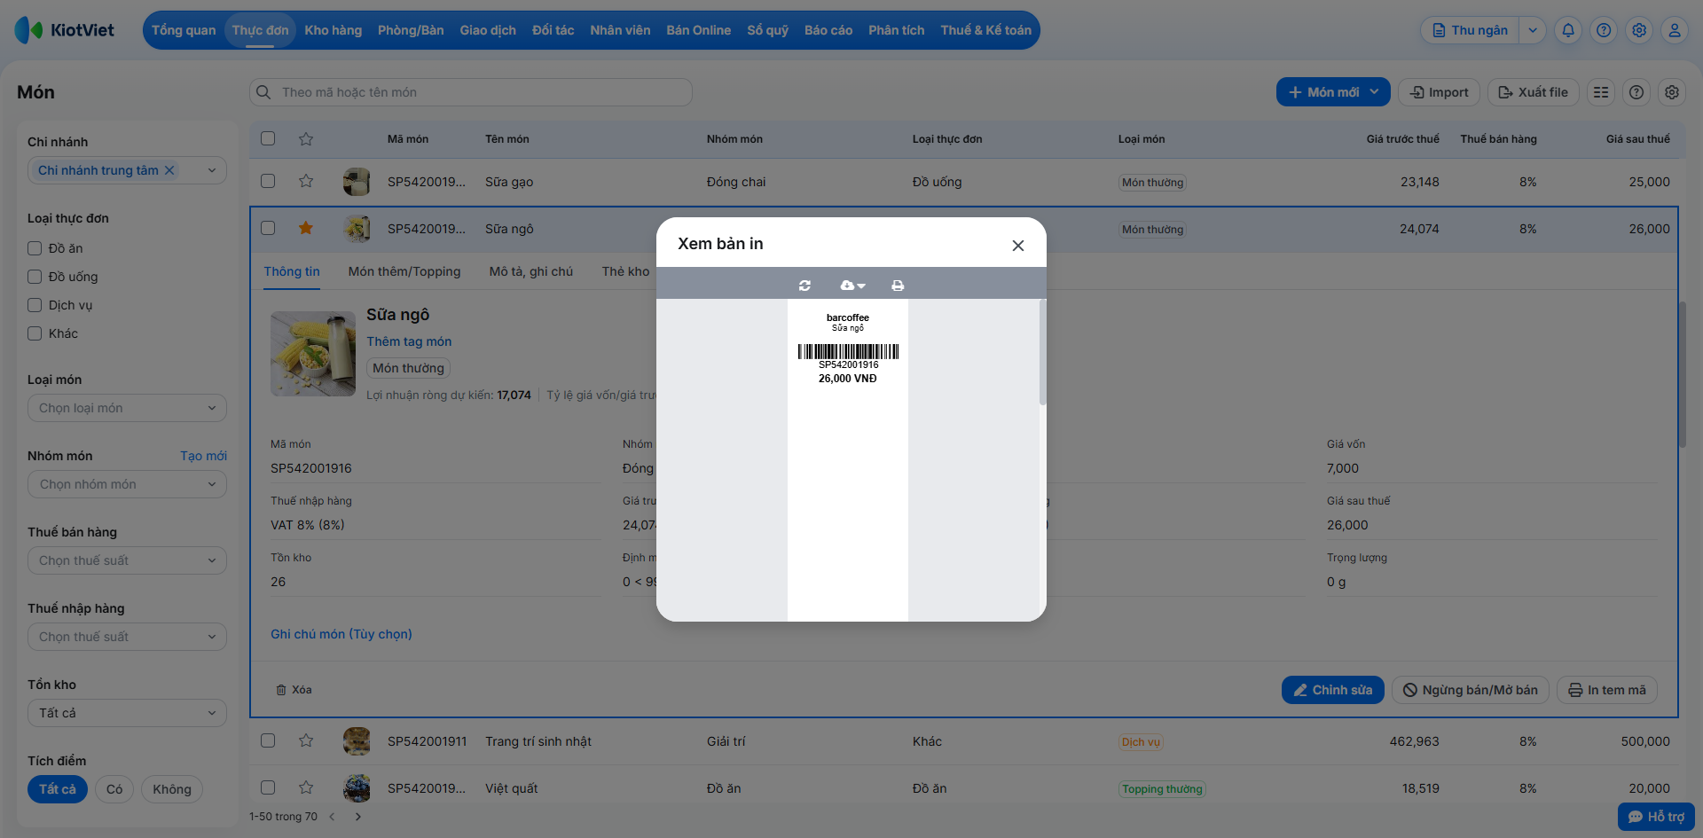
Task: Check the Việt quất row checkbox
Action: coord(268,787)
